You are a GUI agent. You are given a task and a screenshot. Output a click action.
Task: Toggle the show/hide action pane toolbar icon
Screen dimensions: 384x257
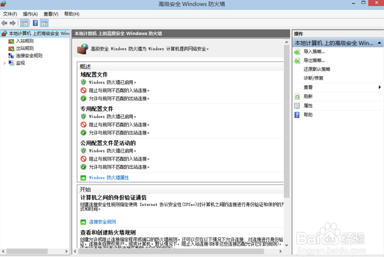click(x=44, y=23)
